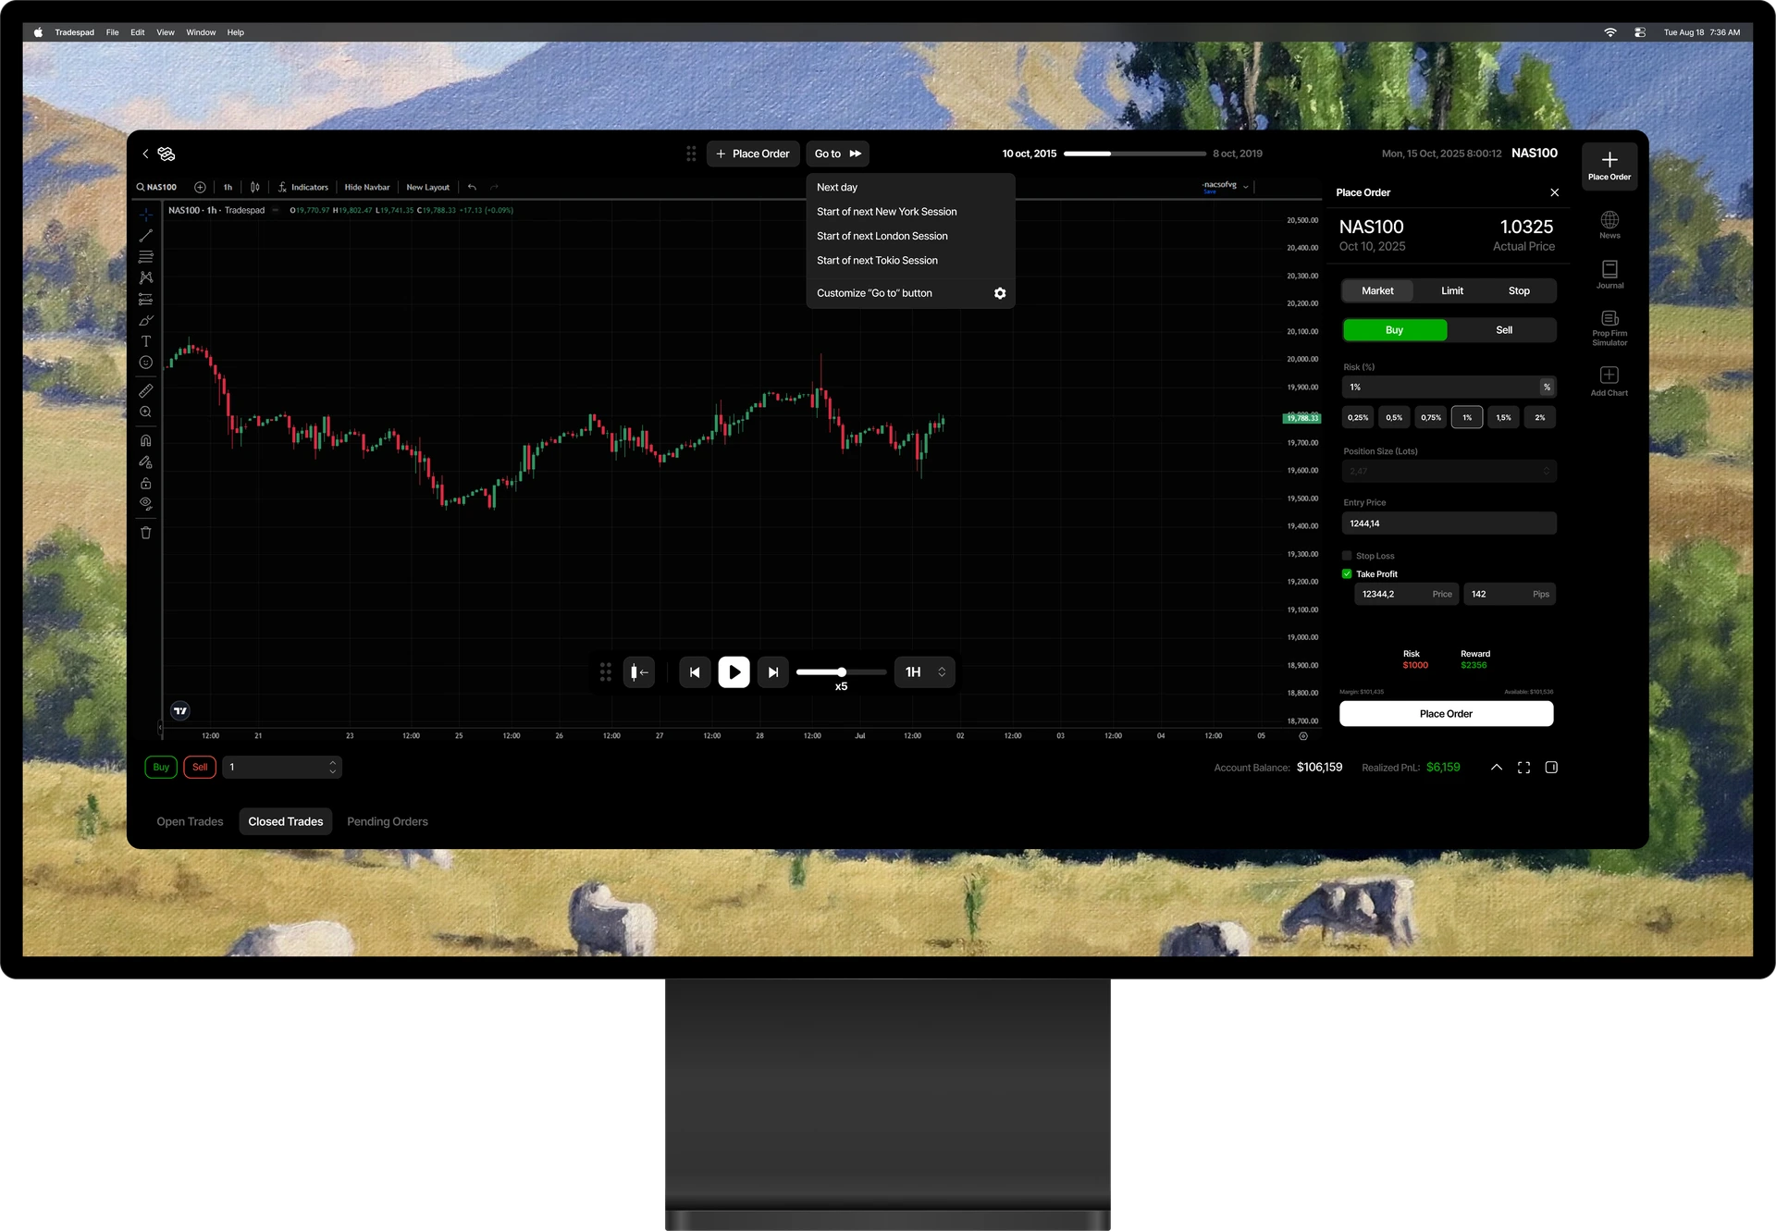Open the Indicators menu

tap(303, 187)
